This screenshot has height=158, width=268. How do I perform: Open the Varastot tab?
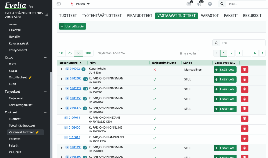210,16
